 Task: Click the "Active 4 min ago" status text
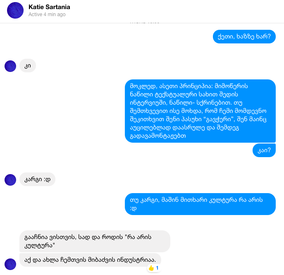click(x=47, y=14)
